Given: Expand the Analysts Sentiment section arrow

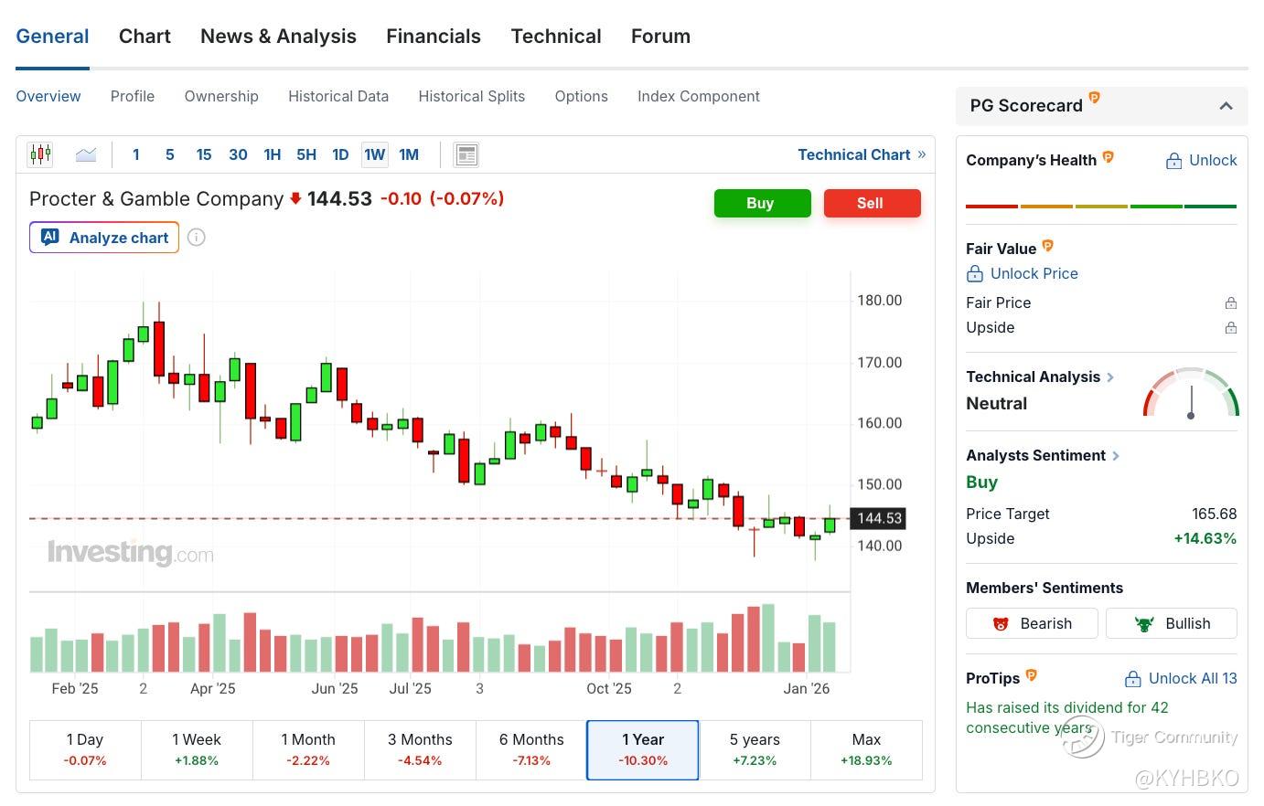Looking at the screenshot, I should (1116, 455).
